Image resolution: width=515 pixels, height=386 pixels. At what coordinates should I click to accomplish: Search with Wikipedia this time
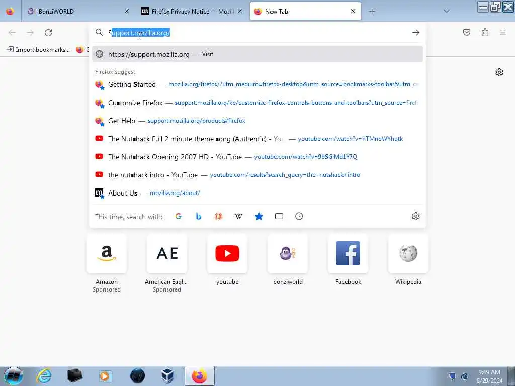pyautogui.click(x=239, y=216)
